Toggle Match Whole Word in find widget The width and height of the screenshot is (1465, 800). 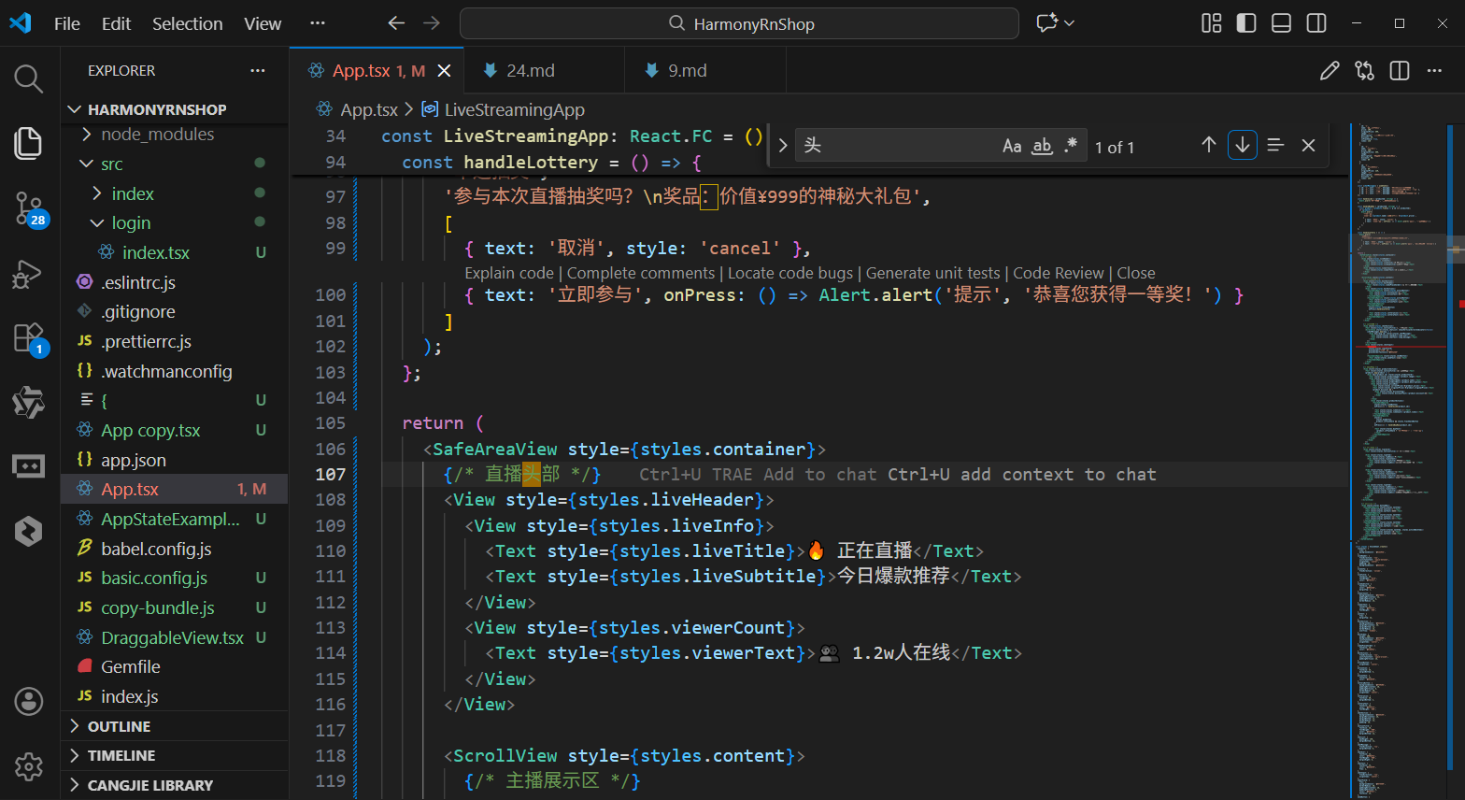coord(1042,146)
